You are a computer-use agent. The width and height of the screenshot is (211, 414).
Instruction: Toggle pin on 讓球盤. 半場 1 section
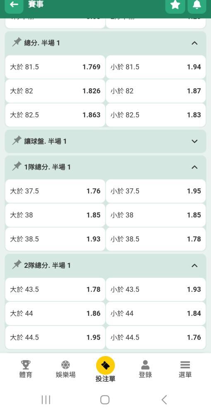[17, 141]
